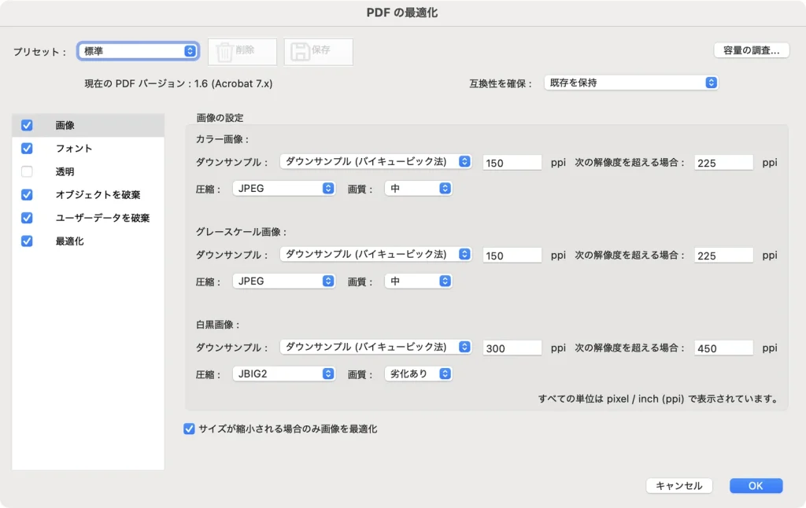This screenshot has width=806, height=508.
Task: Open the カラー画像 画質 dropdown
Action: pyautogui.click(x=419, y=189)
